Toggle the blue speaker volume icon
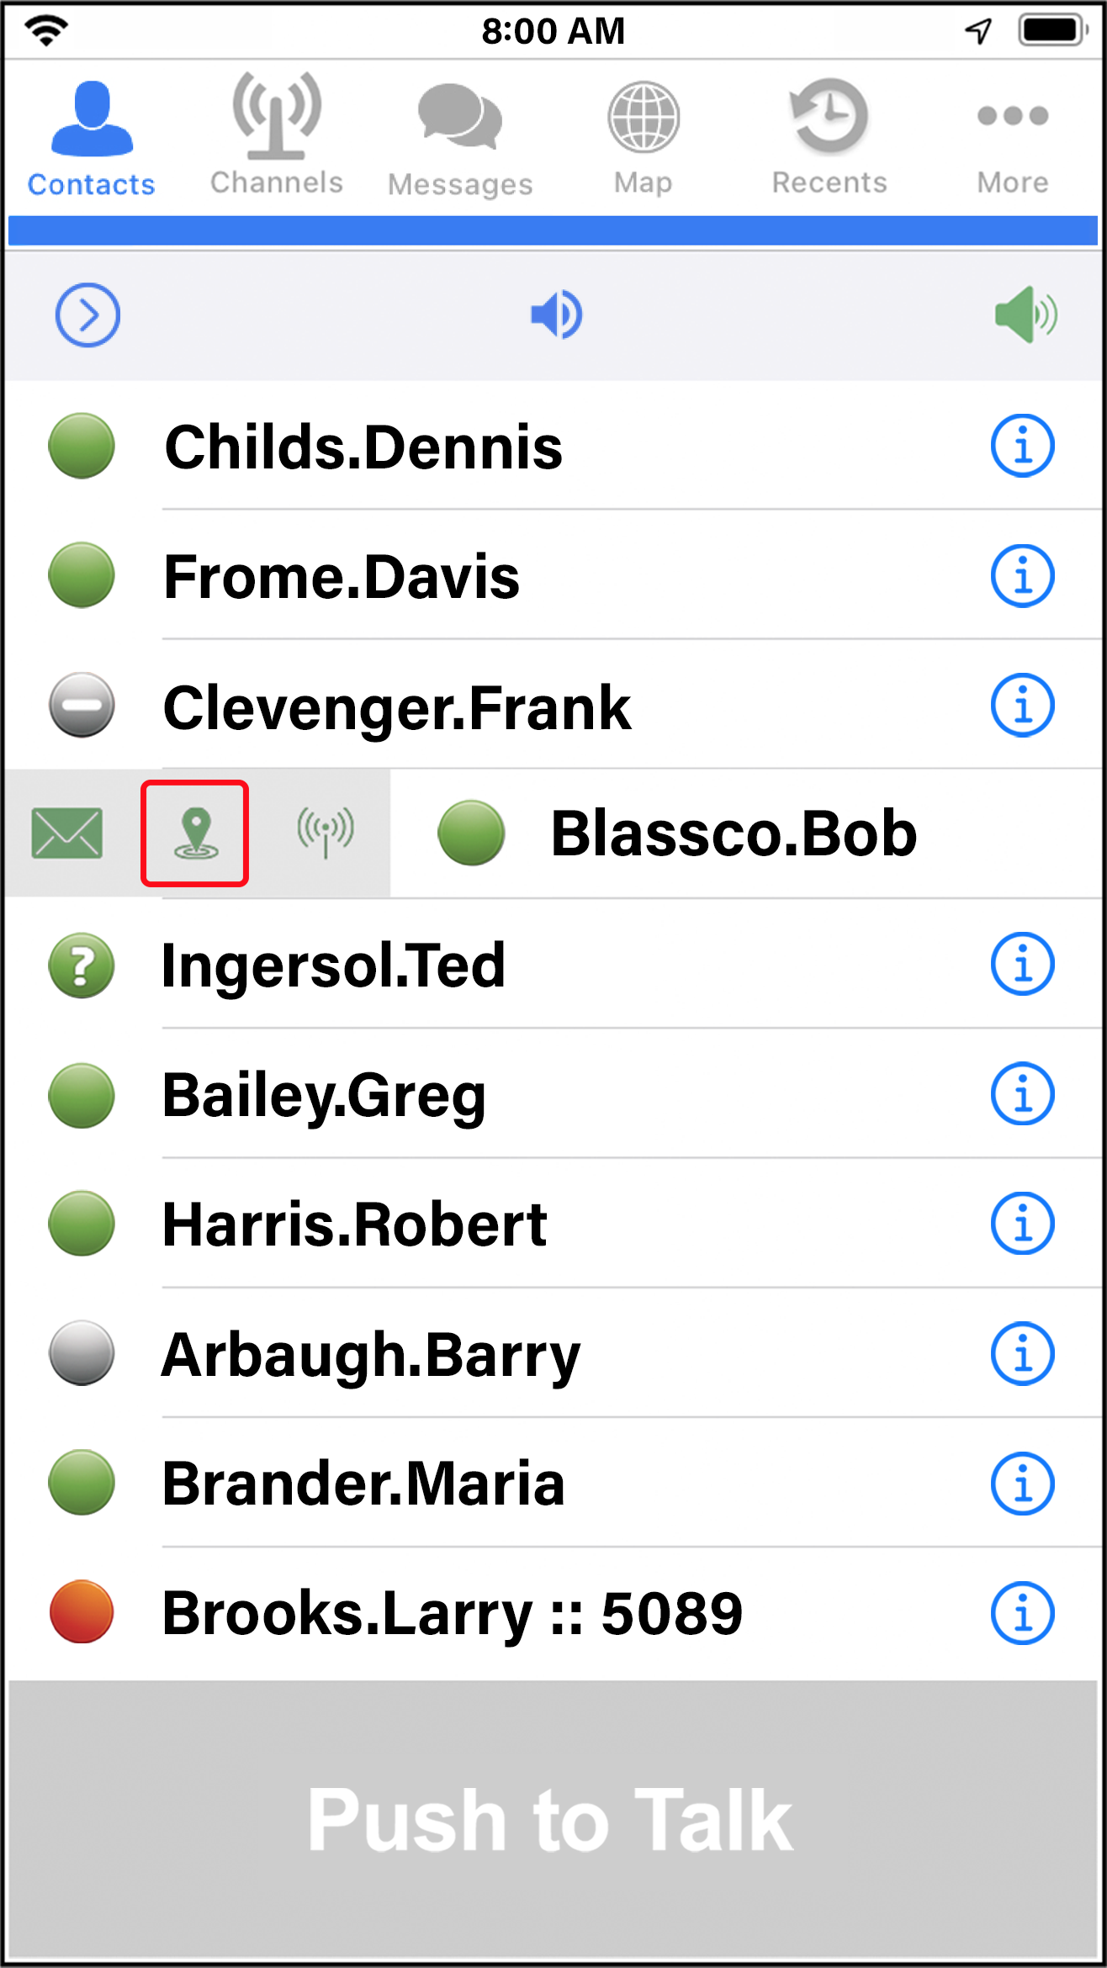This screenshot has width=1107, height=1968. (x=556, y=315)
